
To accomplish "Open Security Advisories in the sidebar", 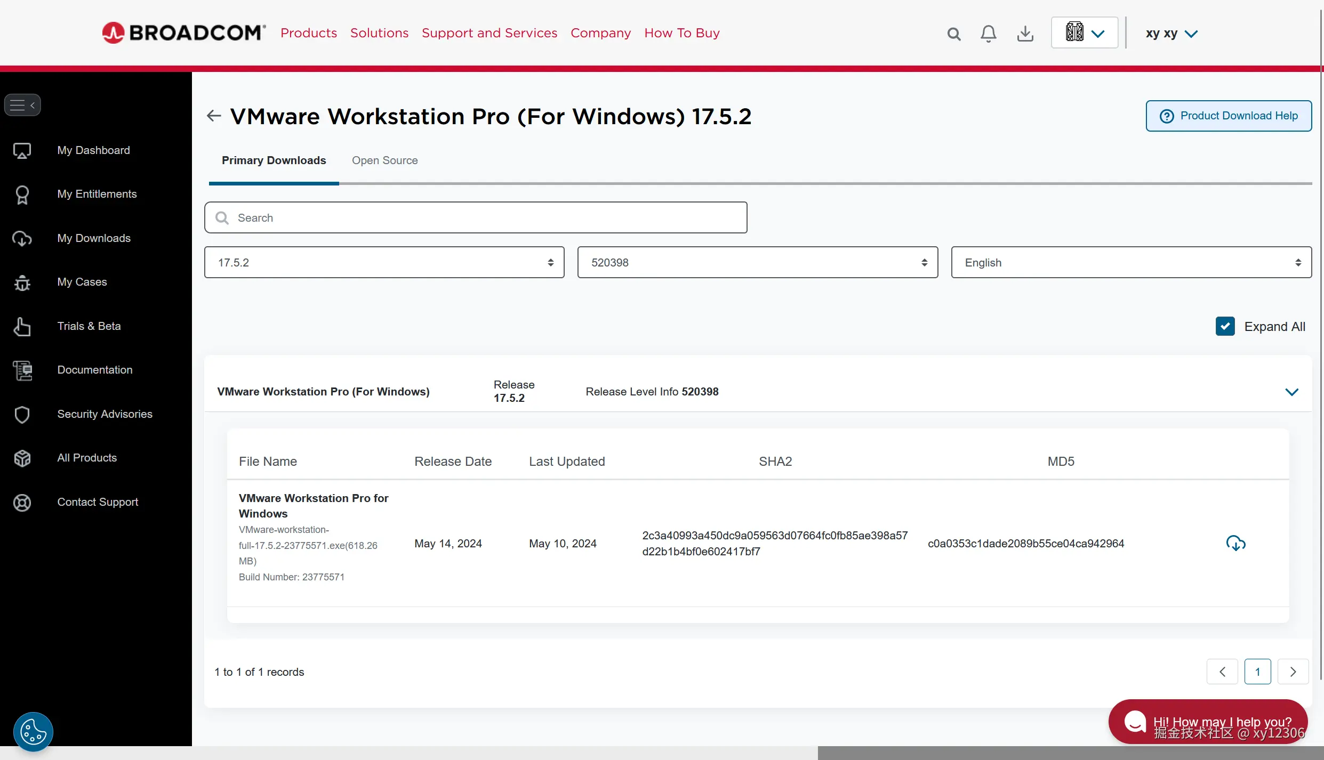I will click(x=105, y=414).
